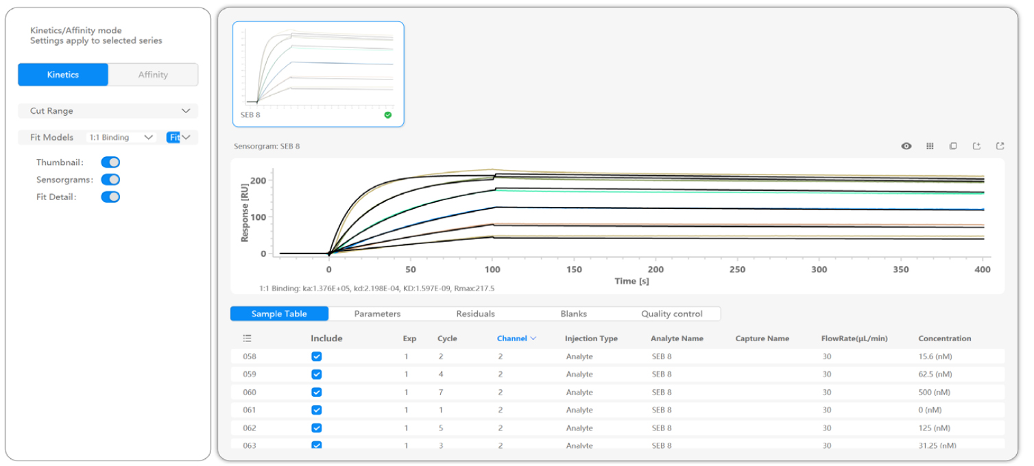Click the list icon in table header

(x=248, y=339)
